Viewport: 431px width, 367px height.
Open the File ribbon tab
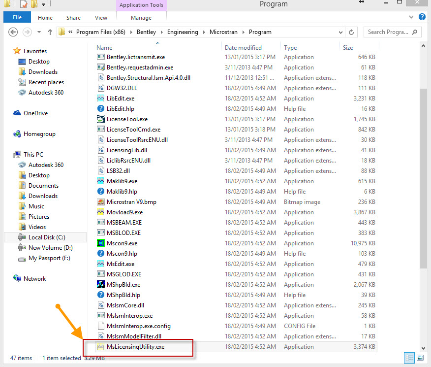click(17, 17)
